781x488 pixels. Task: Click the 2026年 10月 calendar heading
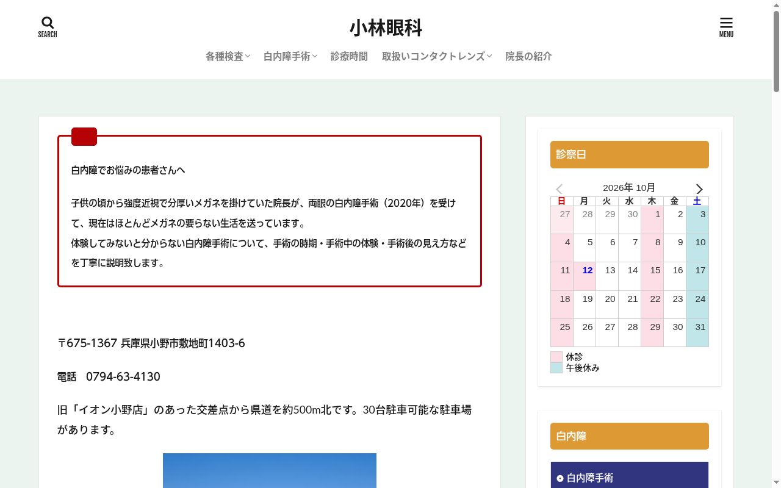click(629, 188)
